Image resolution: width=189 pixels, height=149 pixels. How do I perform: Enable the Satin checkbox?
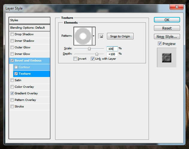(12, 80)
